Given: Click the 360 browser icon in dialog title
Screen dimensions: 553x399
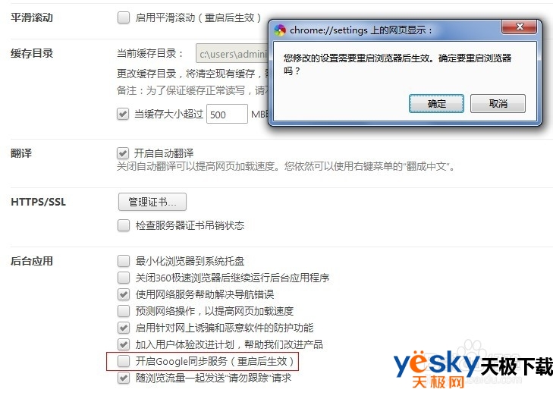Looking at the screenshot, I should [x=280, y=30].
